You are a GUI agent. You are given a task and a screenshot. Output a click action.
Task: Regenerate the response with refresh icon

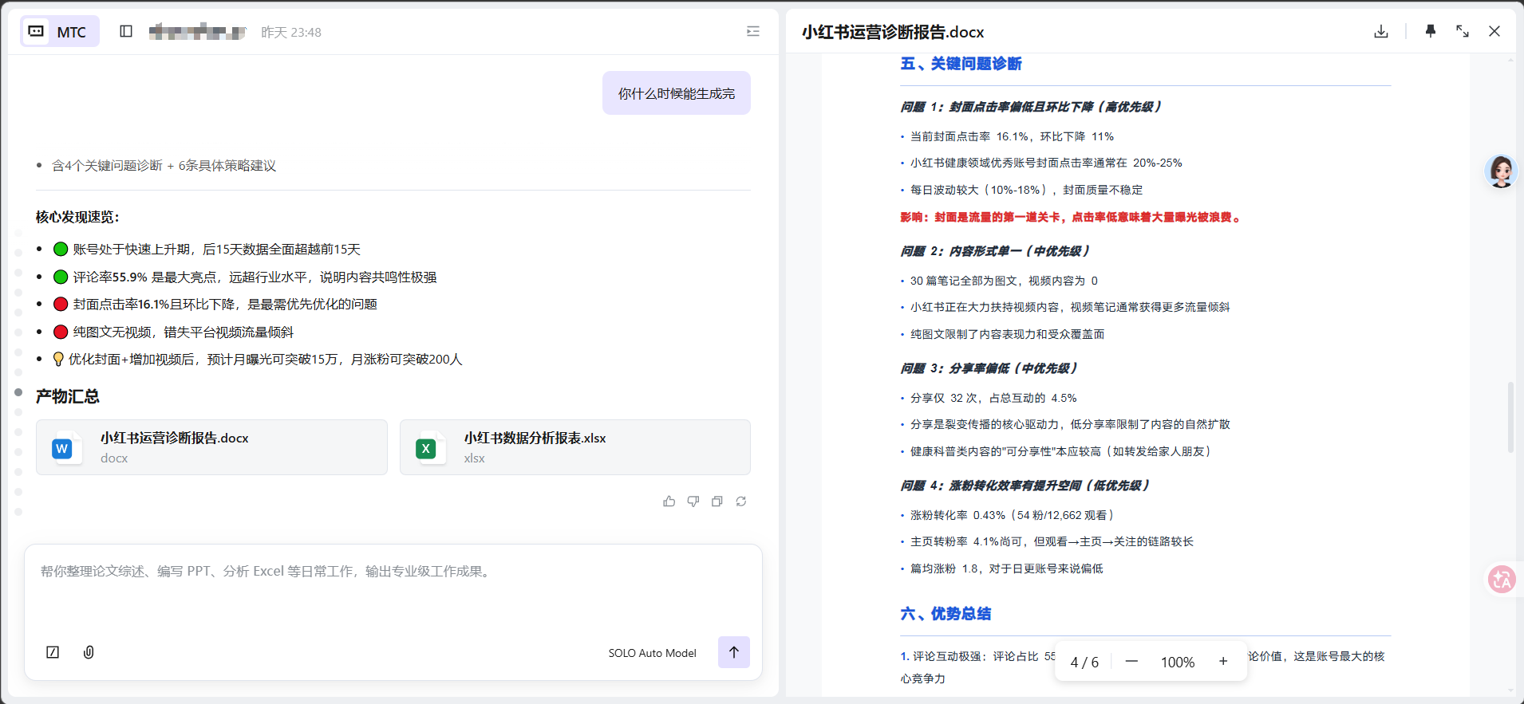(x=740, y=501)
